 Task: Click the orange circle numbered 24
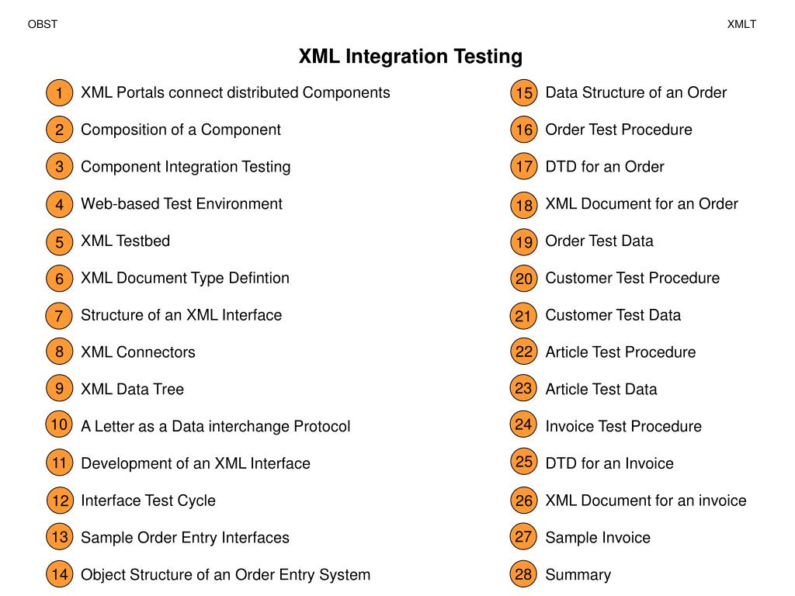pos(523,424)
